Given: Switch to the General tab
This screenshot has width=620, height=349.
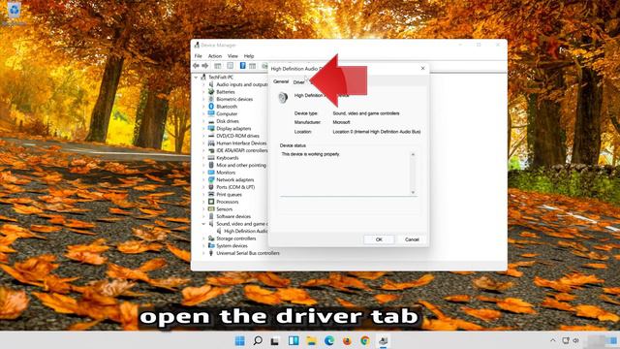Looking at the screenshot, I should (x=281, y=81).
